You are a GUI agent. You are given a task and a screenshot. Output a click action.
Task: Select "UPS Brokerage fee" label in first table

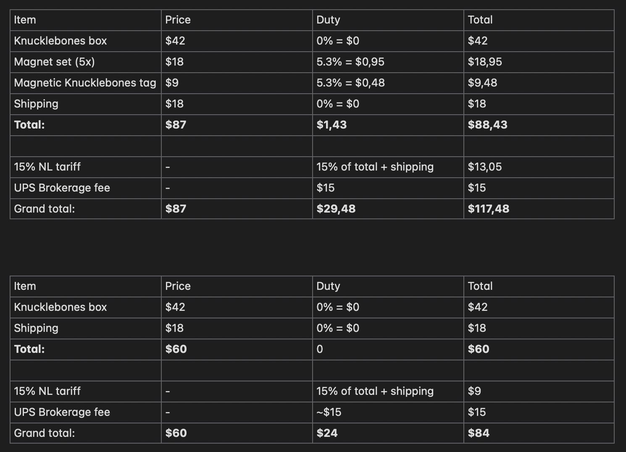click(62, 188)
